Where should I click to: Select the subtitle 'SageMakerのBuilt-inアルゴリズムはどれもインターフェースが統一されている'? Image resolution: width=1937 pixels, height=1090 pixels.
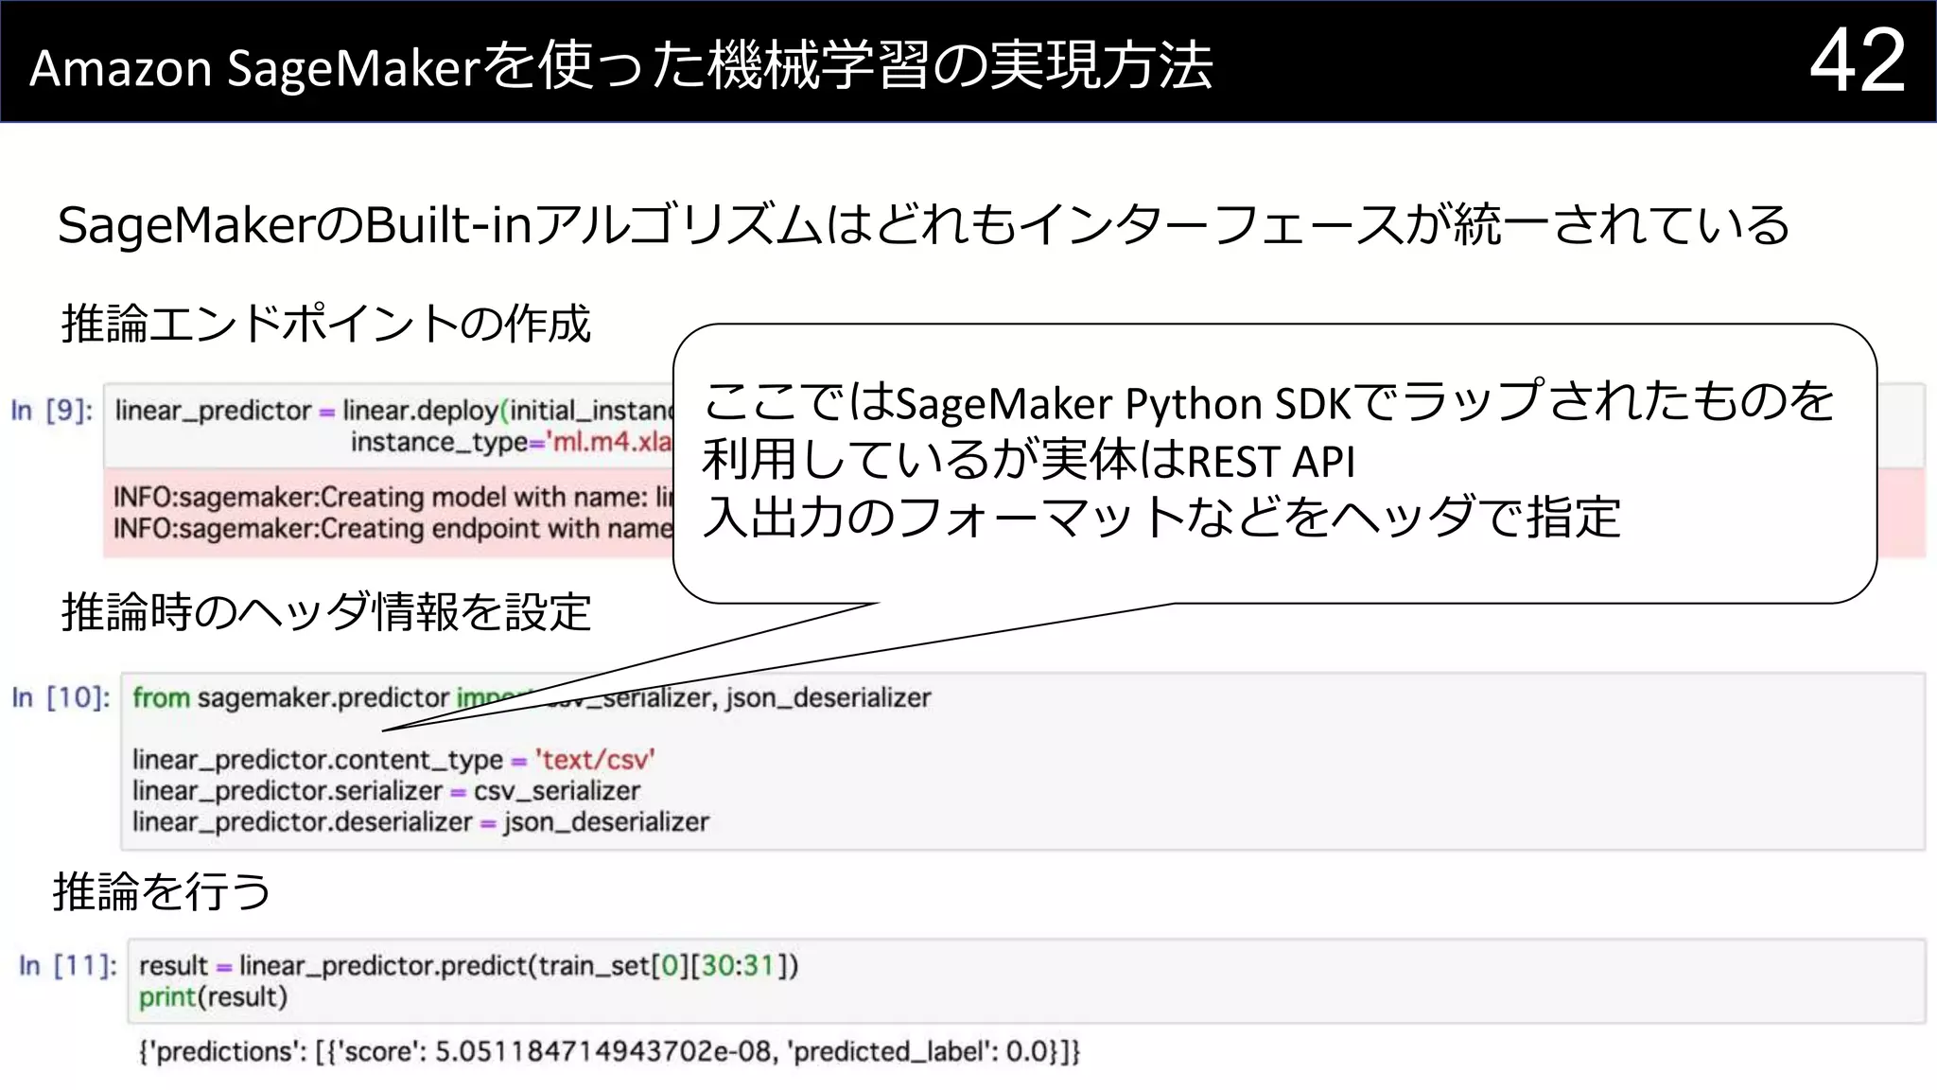pyautogui.click(x=923, y=225)
